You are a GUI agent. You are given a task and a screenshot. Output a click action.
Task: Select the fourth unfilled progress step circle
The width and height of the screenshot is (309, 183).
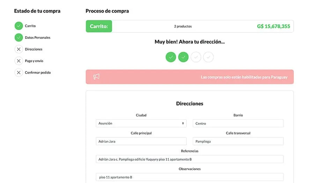208,57
